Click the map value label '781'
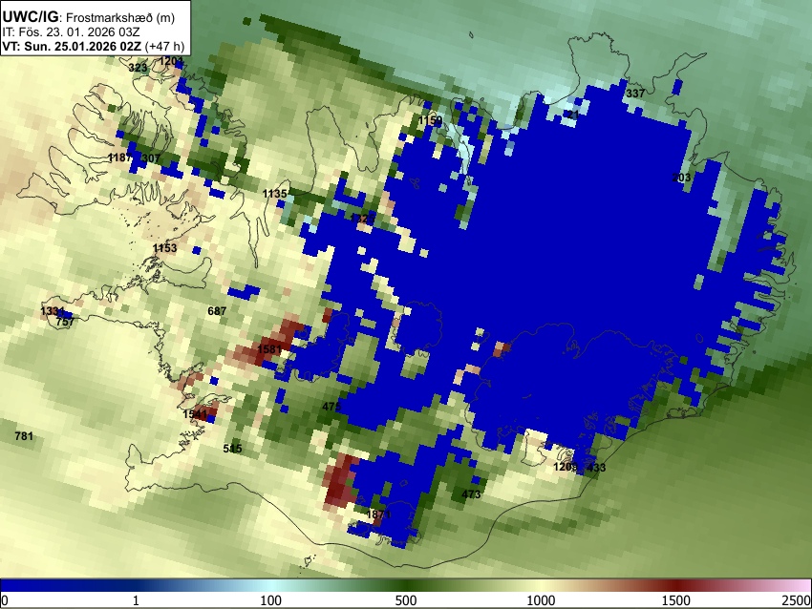The image size is (812, 609). pyautogui.click(x=24, y=436)
